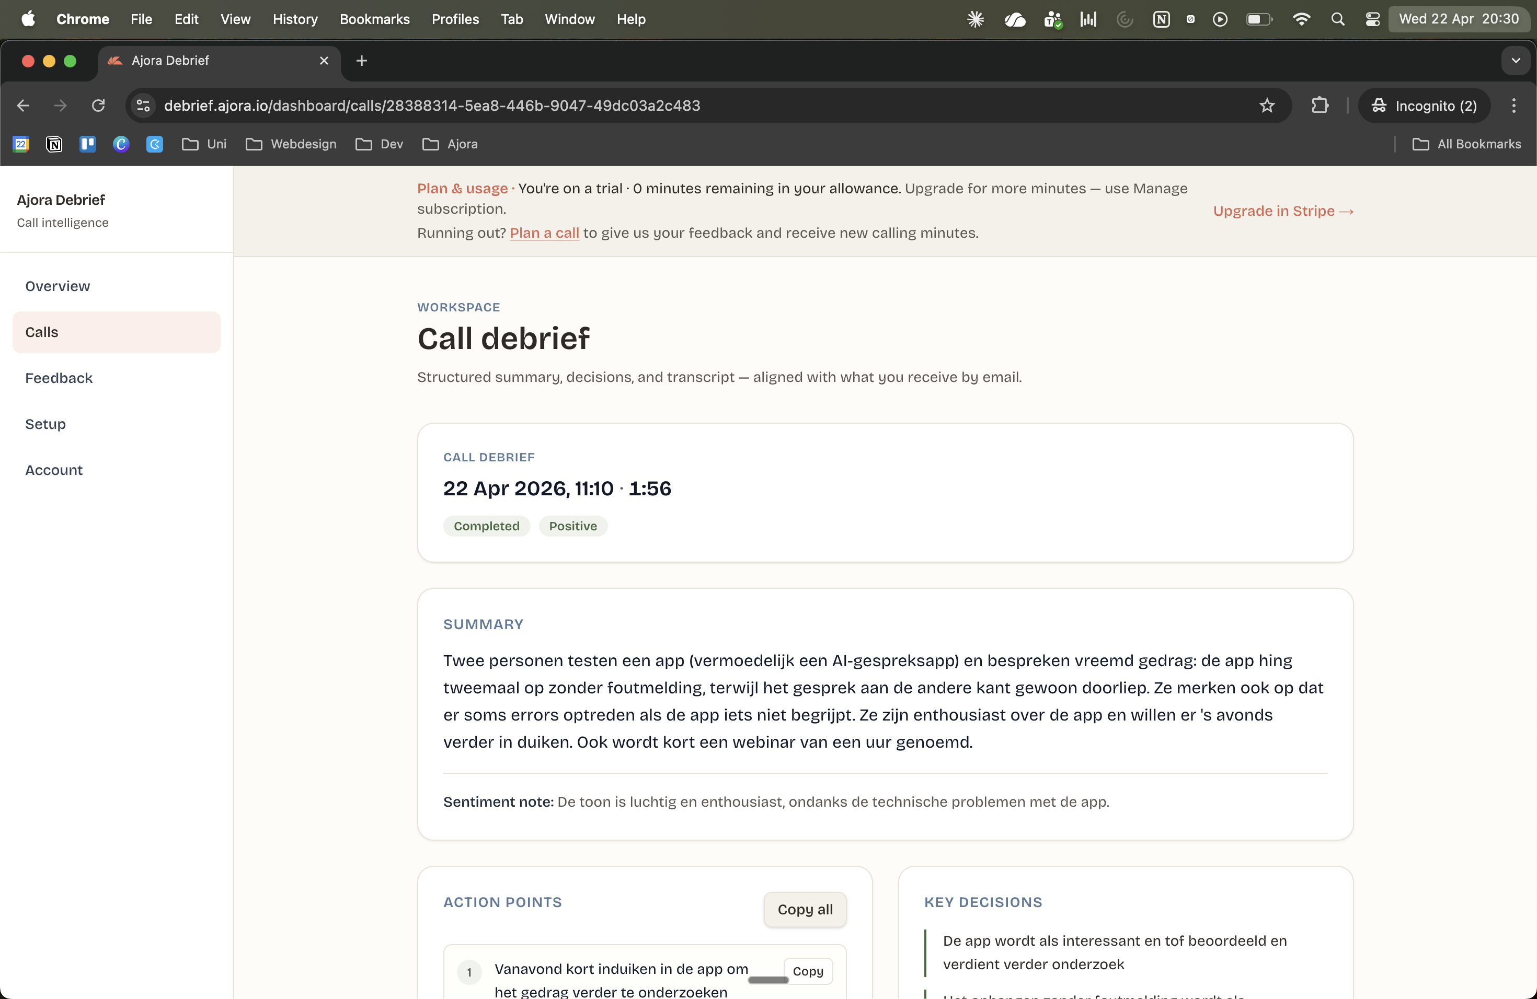This screenshot has width=1537, height=999.
Task: Click the "ACTION POINTS" heading
Action: pos(502,902)
